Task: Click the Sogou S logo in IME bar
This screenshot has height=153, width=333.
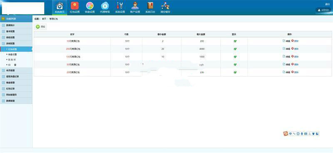Action: coord(286,134)
